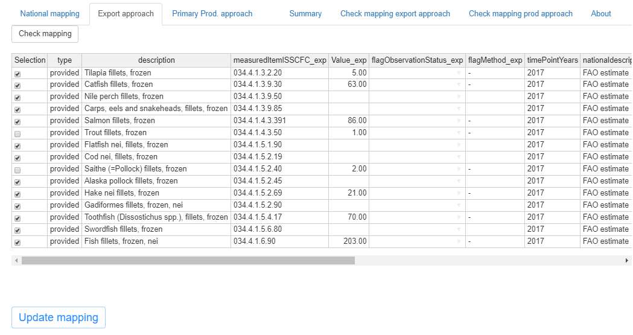
Task: Click the description column header
Action: 156,60
